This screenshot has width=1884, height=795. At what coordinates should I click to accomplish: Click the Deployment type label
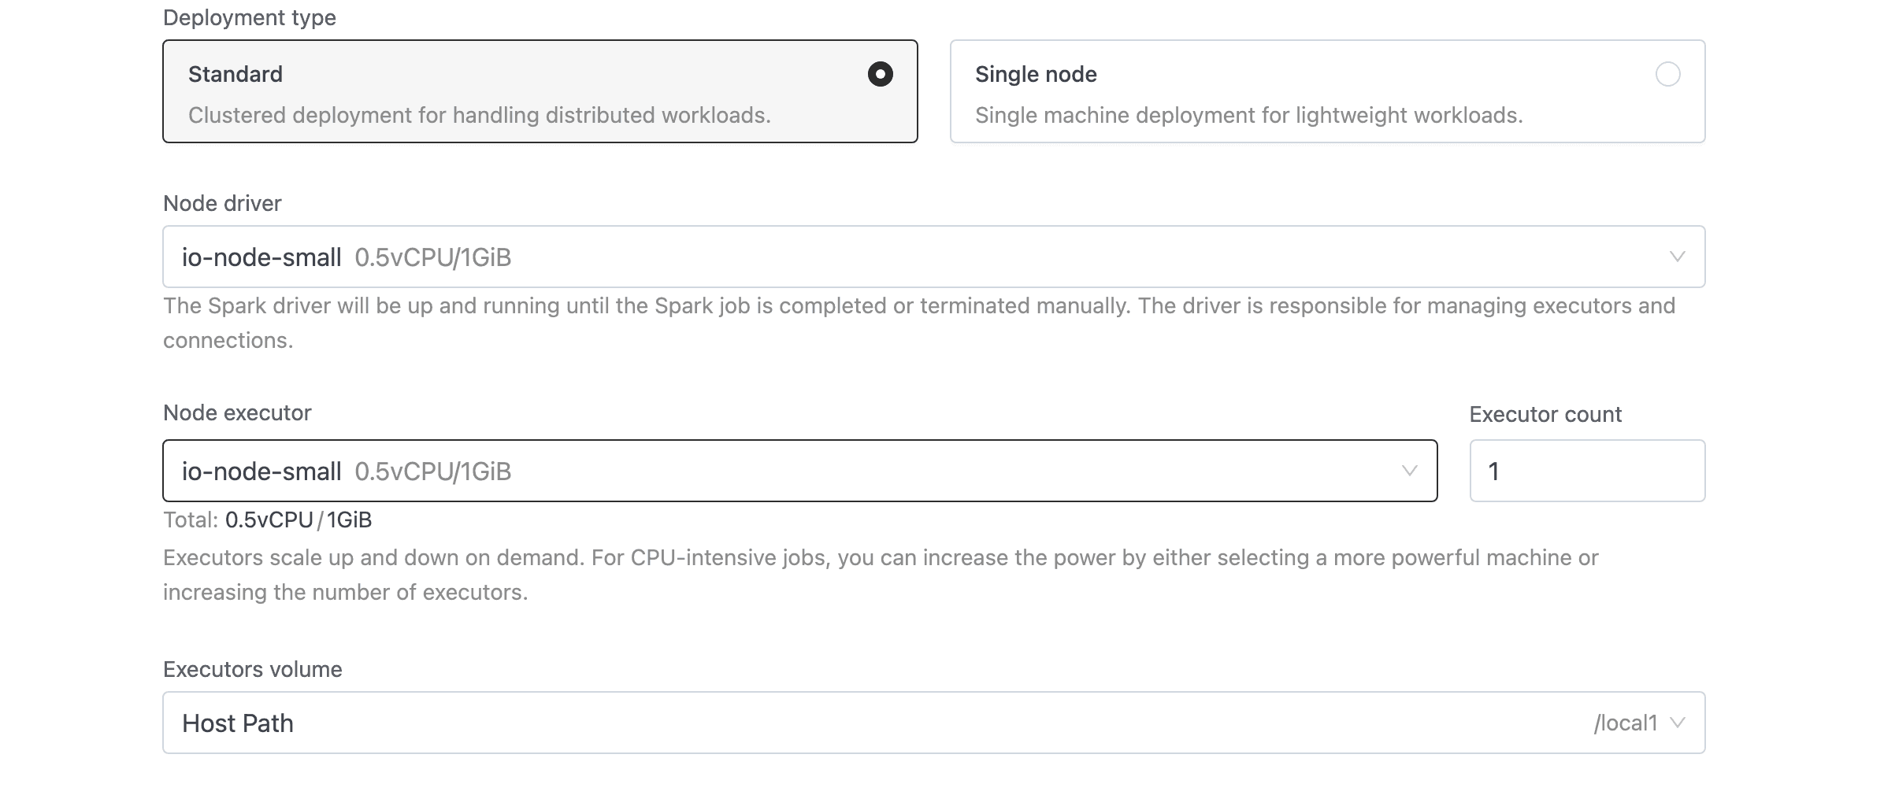pos(249,17)
